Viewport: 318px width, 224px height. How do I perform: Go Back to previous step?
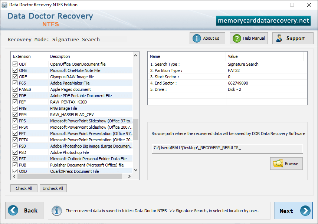[24, 210]
